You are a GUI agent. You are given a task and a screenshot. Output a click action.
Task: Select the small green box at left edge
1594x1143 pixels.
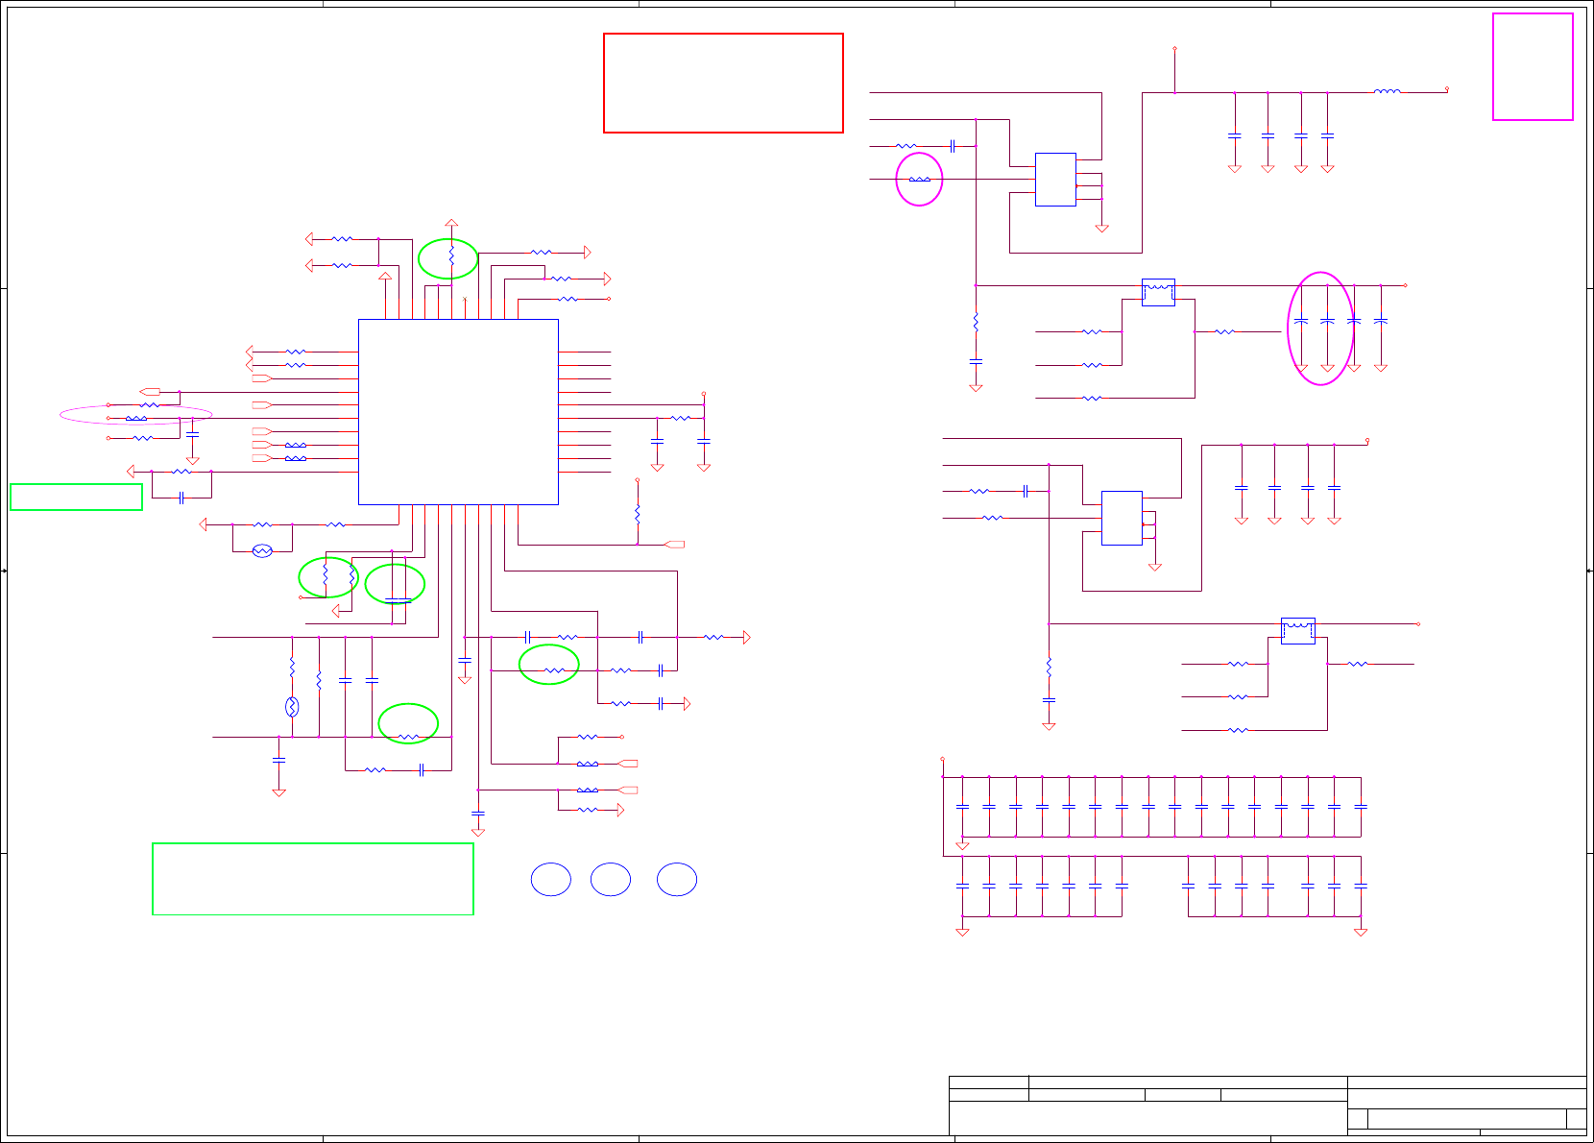76,497
